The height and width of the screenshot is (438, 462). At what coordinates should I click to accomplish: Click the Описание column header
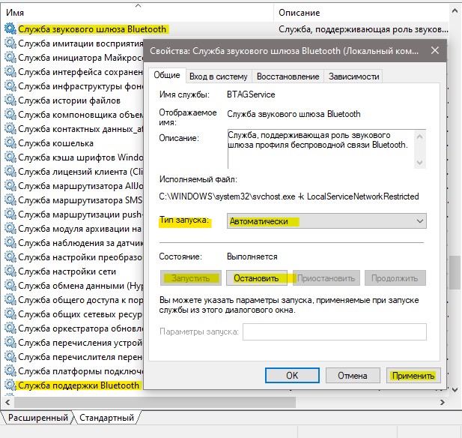tap(361, 13)
